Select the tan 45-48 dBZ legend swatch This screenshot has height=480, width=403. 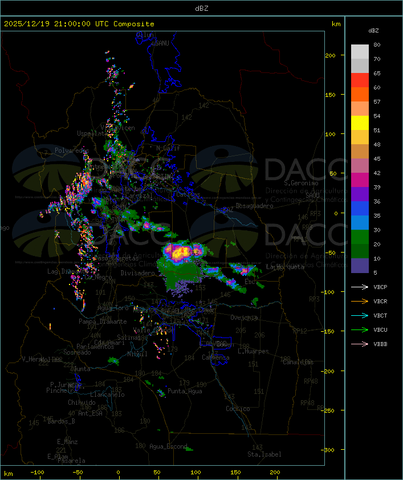[360, 151]
